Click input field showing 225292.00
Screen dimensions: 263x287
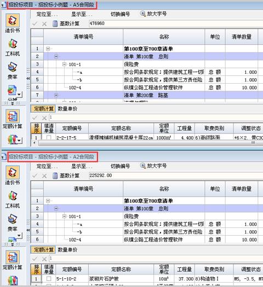pyautogui.click(x=176, y=175)
